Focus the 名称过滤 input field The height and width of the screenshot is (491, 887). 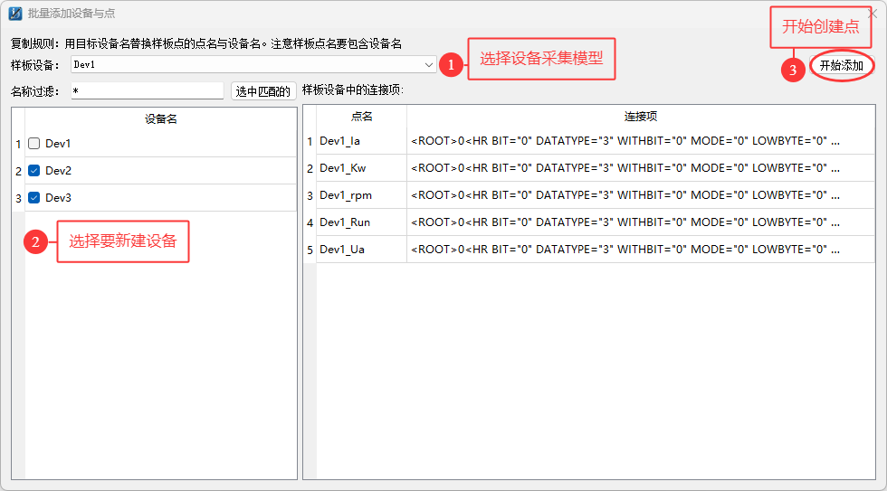pyautogui.click(x=147, y=91)
